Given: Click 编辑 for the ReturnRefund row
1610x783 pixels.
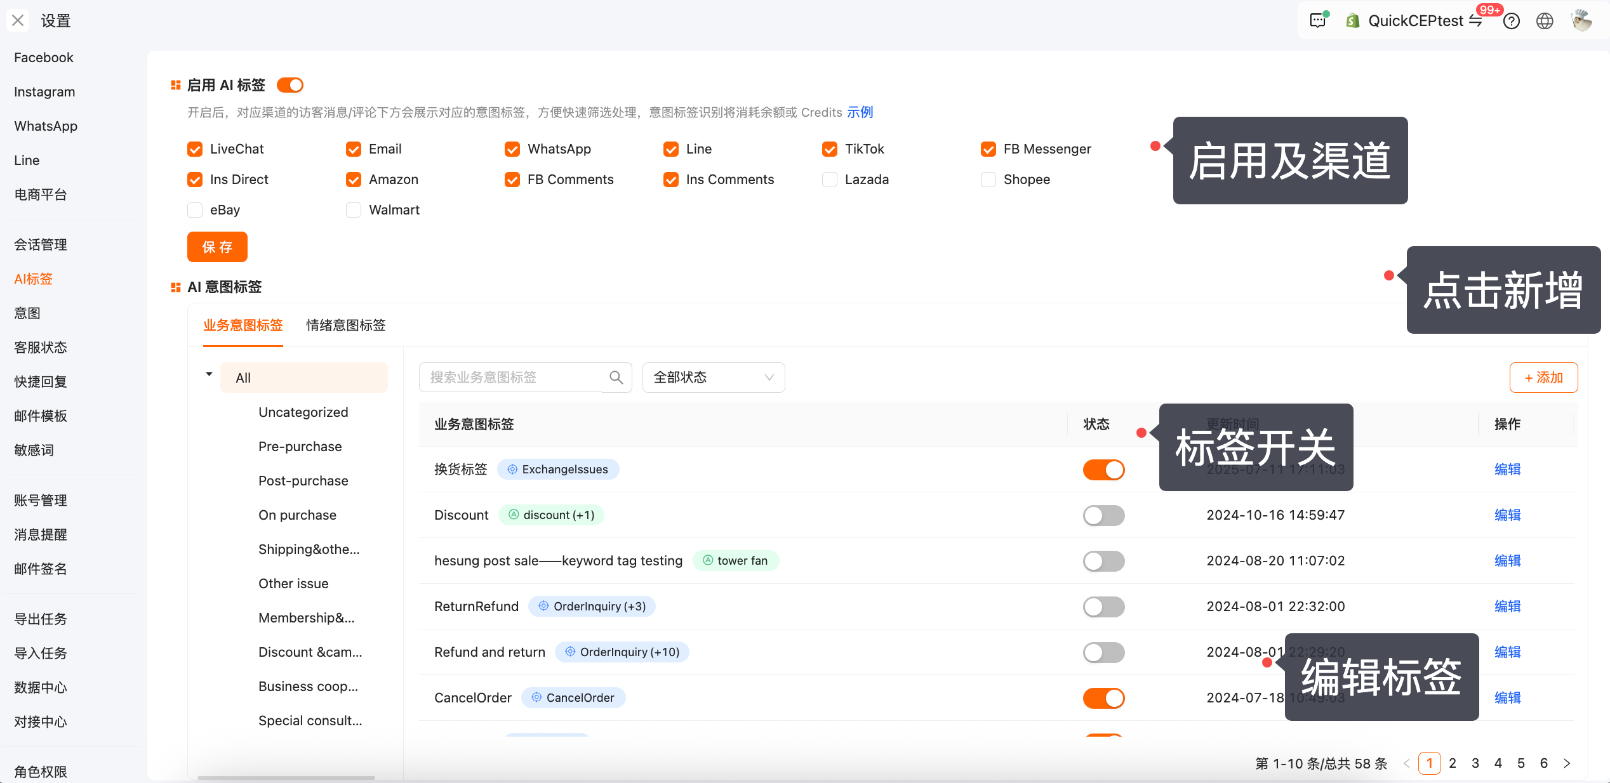Looking at the screenshot, I should click(1508, 606).
